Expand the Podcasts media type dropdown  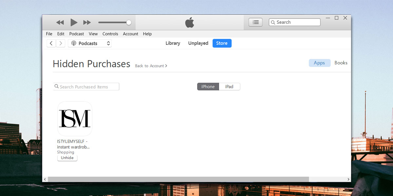click(x=90, y=43)
